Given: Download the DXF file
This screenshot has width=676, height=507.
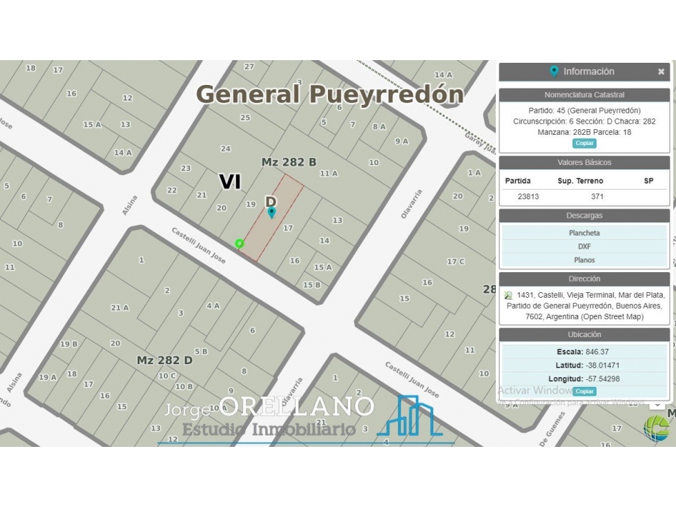Looking at the screenshot, I should point(584,247).
